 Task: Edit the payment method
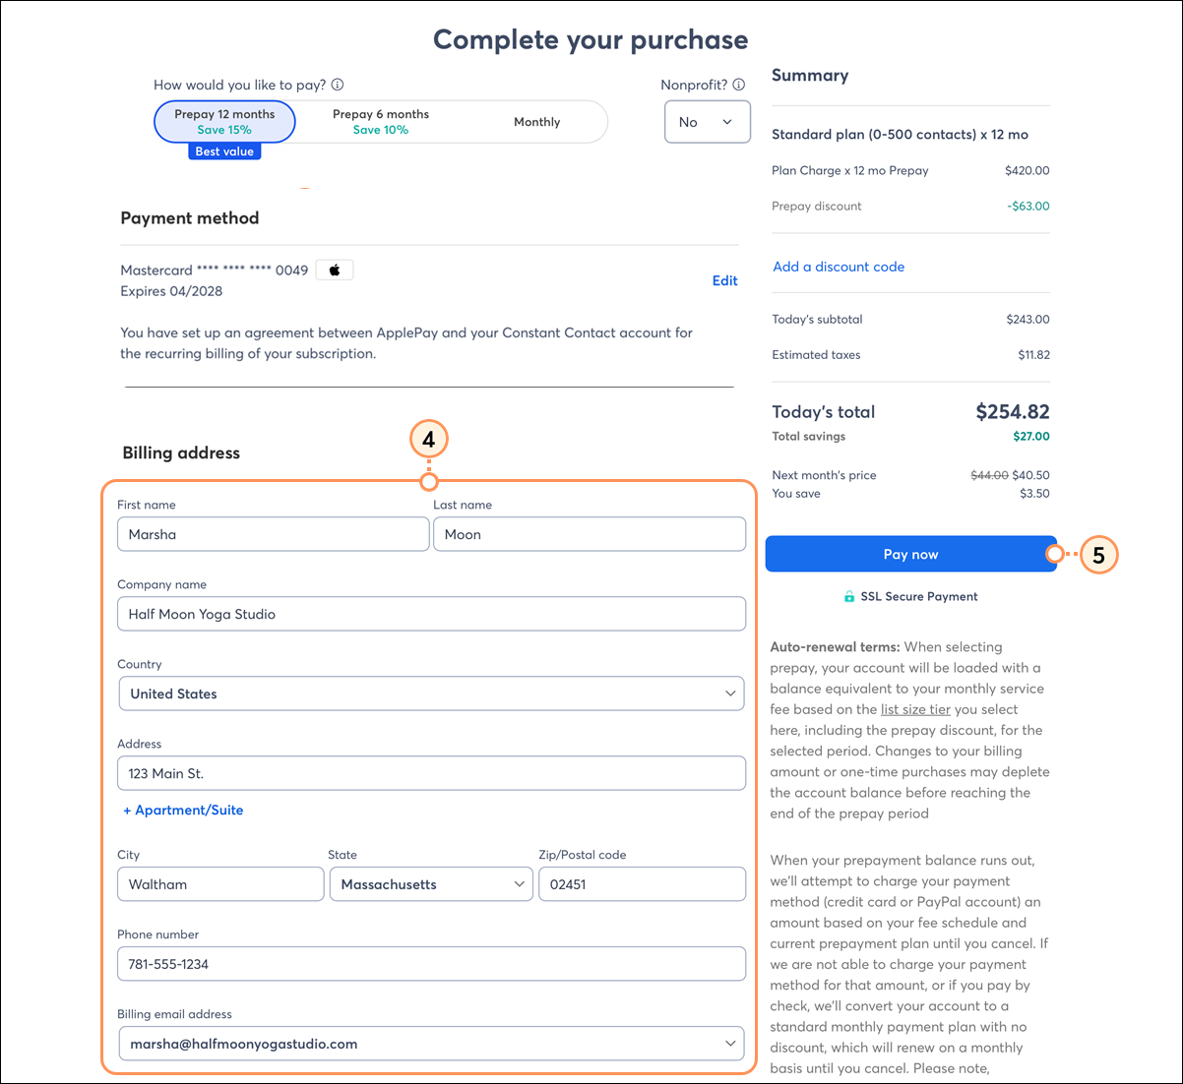pos(724,280)
